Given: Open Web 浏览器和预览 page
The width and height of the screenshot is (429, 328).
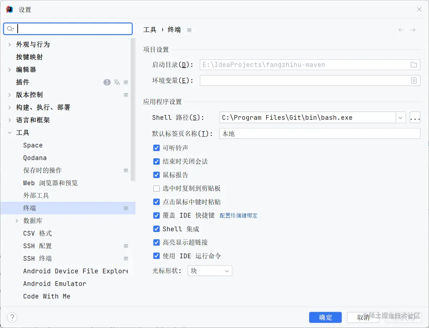Looking at the screenshot, I should pyautogui.click(x=50, y=183).
